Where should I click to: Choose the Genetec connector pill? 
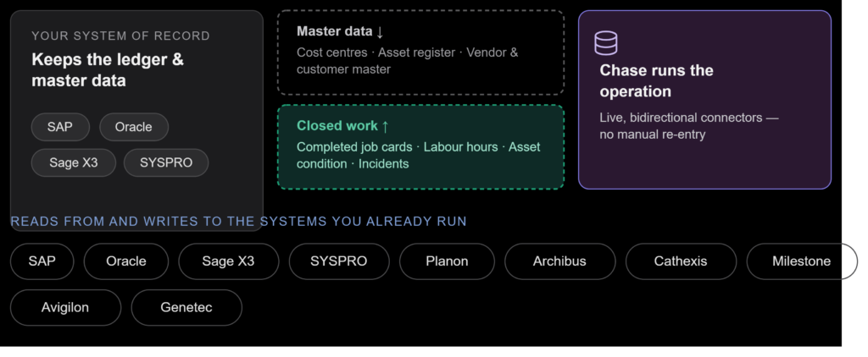tap(186, 307)
